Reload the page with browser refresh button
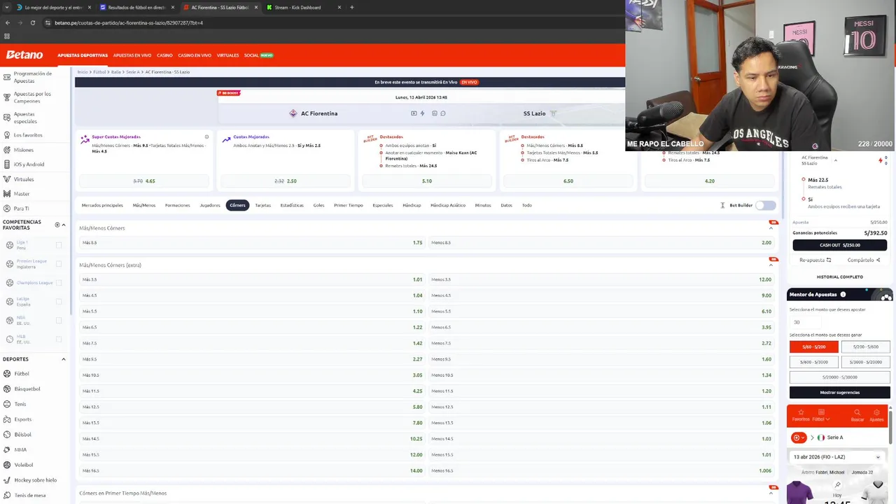The height and width of the screenshot is (504, 896). coord(32,22)
